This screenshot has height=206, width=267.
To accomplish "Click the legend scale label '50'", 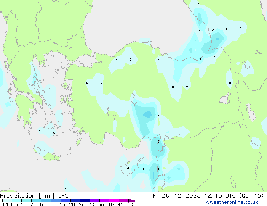I will [130, 204].
